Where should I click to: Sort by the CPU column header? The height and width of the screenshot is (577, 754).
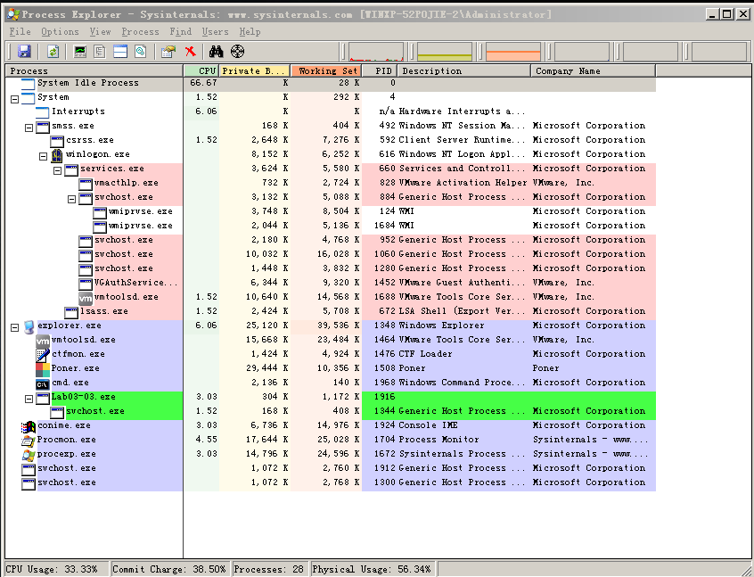(201, 70)
